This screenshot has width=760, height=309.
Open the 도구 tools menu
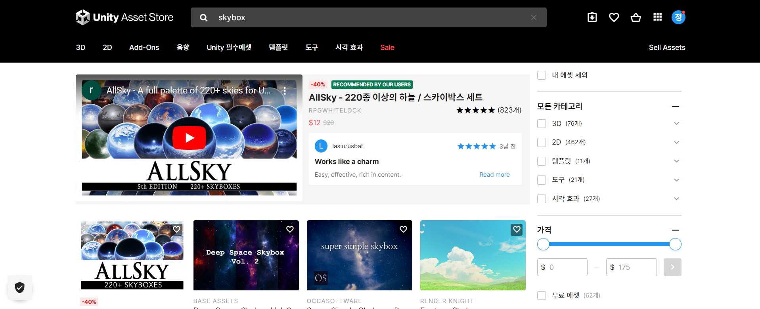pyautogui.click(x=312, y=48)
